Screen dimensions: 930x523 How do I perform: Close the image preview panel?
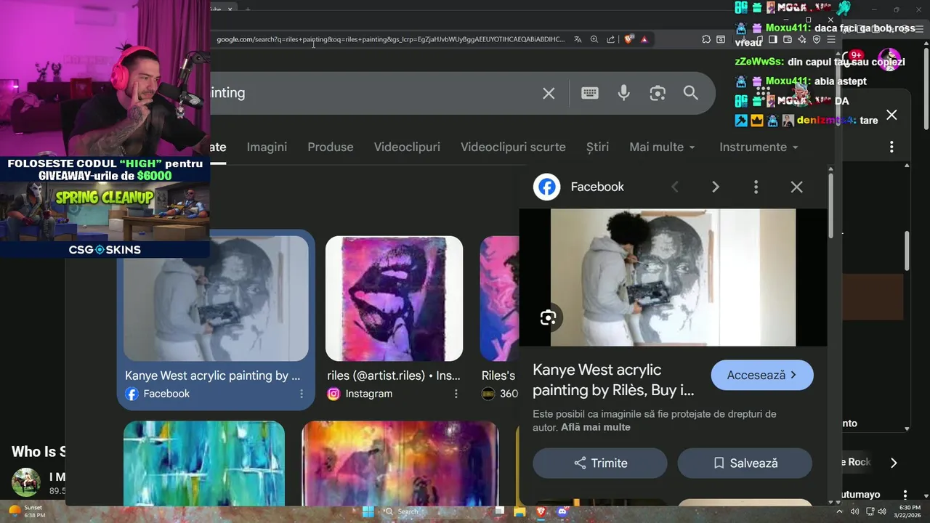coord(797,187)
